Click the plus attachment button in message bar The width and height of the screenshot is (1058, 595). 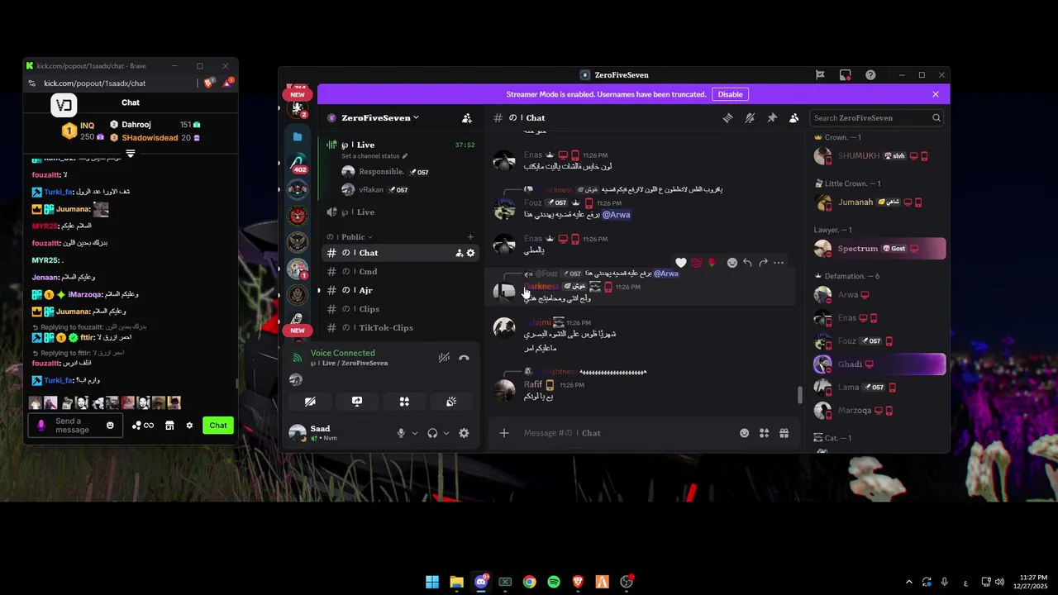(504, 433)
